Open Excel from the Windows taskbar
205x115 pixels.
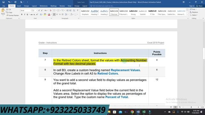tap(144, 112)
